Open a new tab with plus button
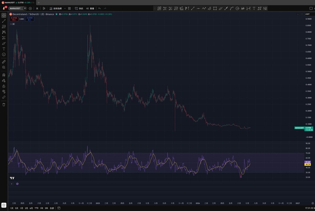The height and width of the screenshot is (211, 315). [x=39, y=2]
